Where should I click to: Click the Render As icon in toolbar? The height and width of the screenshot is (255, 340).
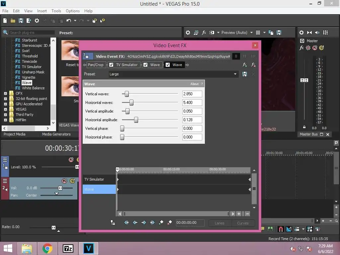29,21
